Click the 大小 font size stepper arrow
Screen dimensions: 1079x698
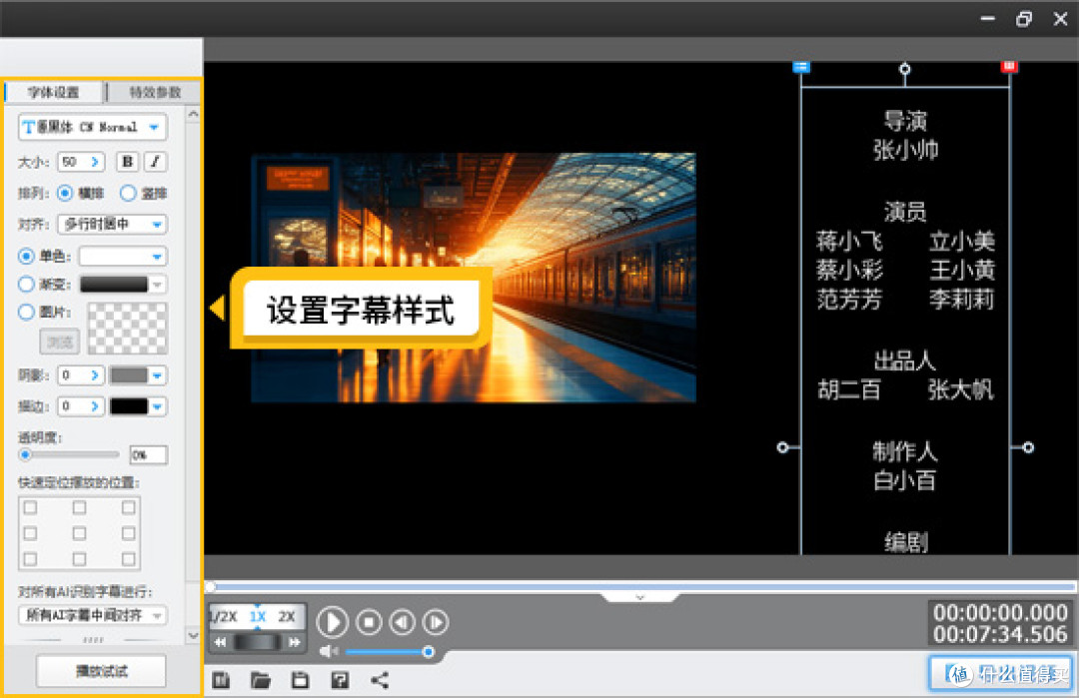[95, 162]
